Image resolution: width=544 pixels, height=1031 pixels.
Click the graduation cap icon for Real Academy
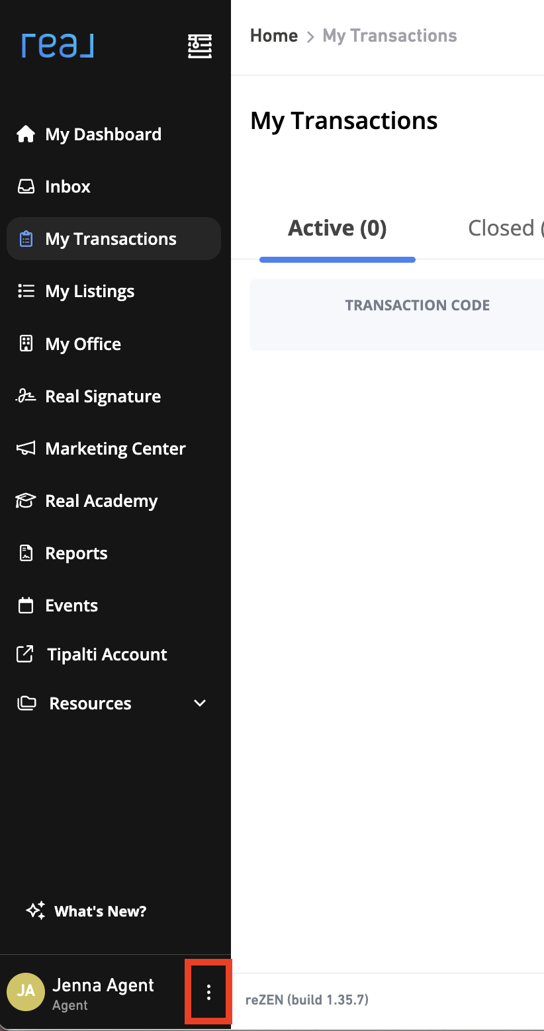[26, 501]
